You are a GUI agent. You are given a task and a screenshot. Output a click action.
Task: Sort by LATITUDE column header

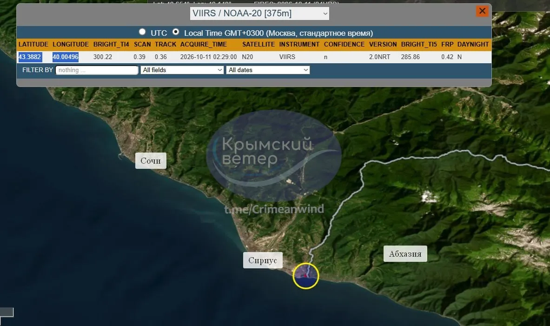click(x=33, y=44)
